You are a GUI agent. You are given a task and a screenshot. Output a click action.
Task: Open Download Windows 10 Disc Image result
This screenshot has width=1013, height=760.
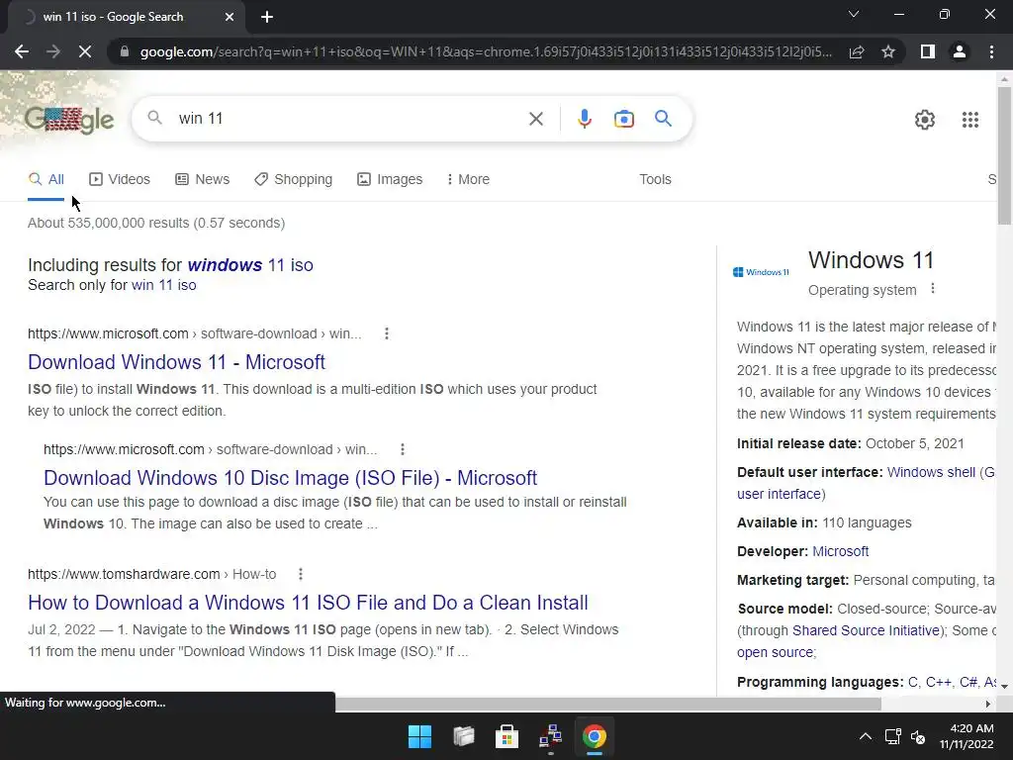pyautogui.click(x=290, y=478)
